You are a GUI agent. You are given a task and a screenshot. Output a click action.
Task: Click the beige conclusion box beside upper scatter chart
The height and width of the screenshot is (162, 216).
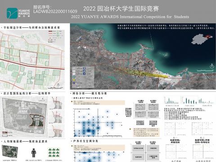coord(146,132)
